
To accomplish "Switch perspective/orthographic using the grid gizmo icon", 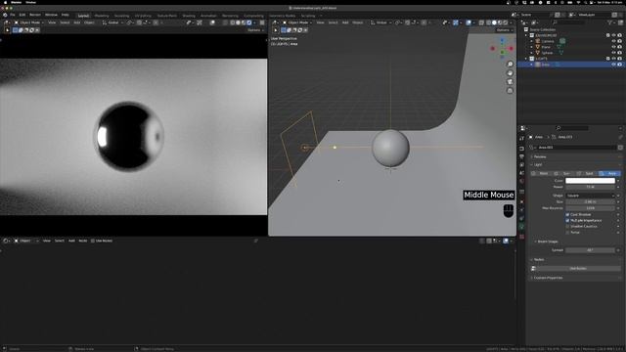I will click(510, 91).
